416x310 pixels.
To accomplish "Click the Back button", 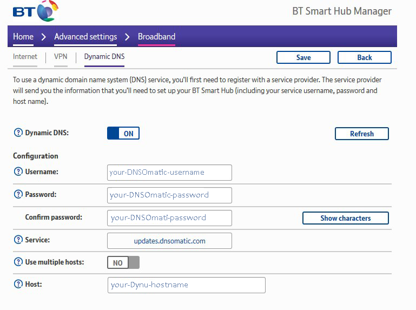I will coord(365,57).
